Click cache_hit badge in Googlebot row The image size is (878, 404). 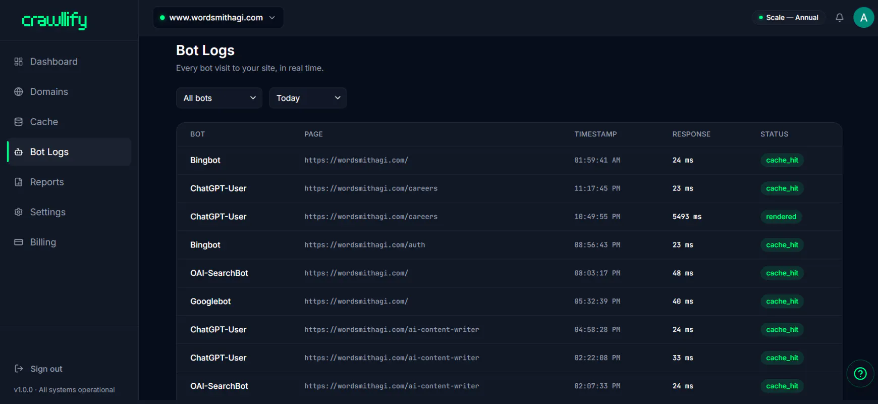[x=782, y=301]
